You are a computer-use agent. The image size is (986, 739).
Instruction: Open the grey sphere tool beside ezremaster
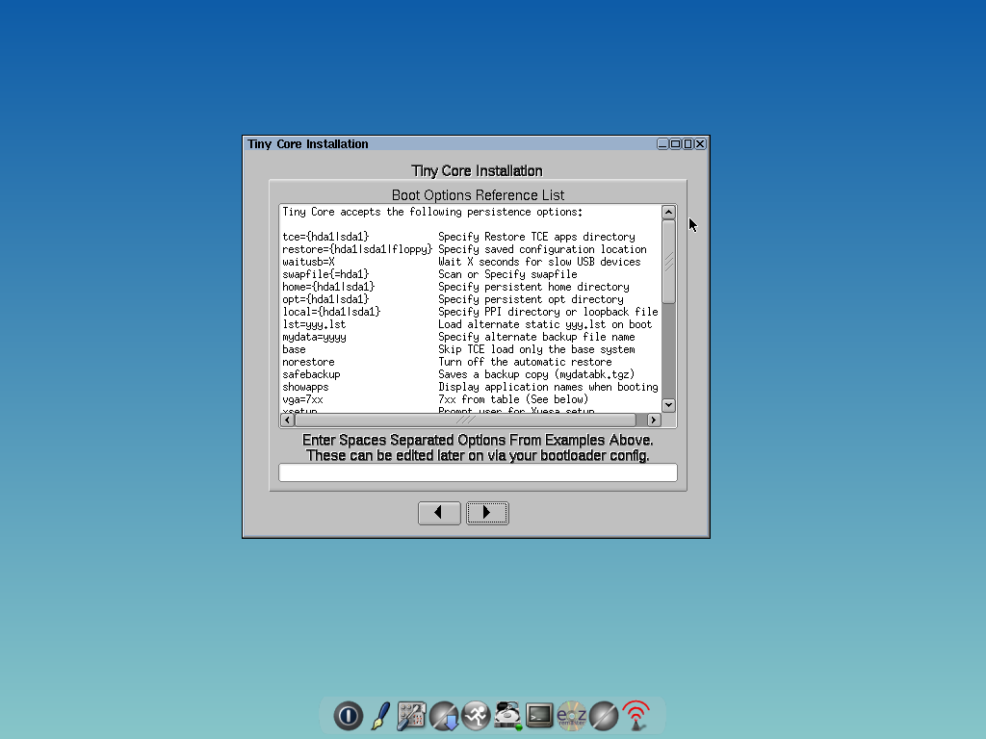pyautogui.click(x=604, y=716)
